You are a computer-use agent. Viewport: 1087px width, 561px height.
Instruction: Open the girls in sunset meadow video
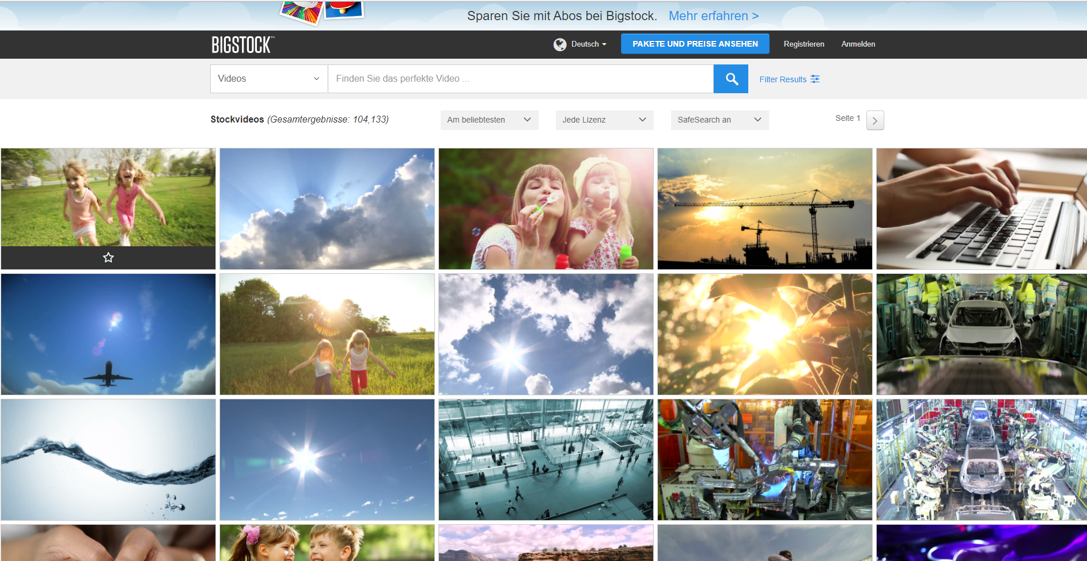(327, 334)
